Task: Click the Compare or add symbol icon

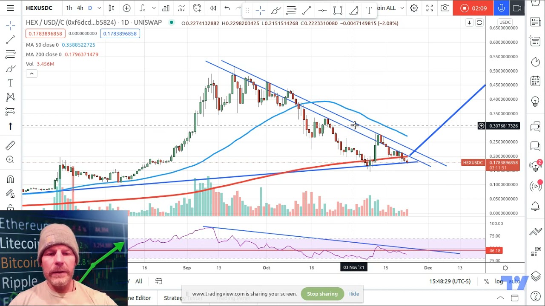Action: click(x=126, y=8)
